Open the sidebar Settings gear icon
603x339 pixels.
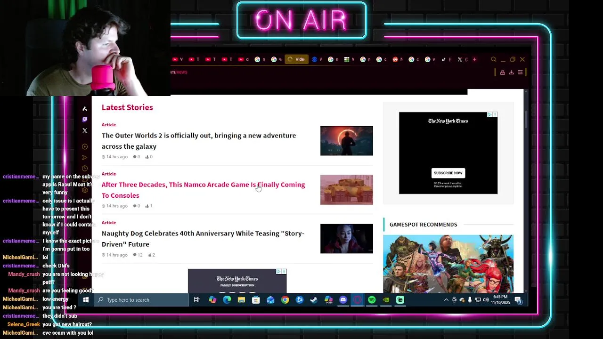coord(85,190)
